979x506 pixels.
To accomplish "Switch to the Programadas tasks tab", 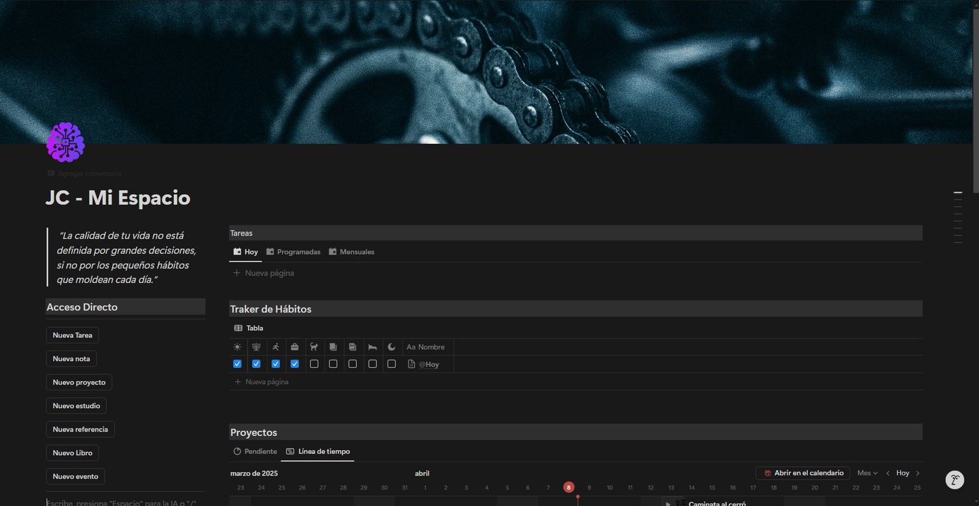I will point(293,252).
